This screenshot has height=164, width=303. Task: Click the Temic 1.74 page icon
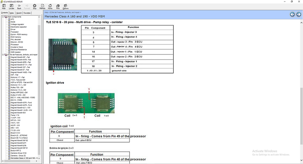point(9,115)
